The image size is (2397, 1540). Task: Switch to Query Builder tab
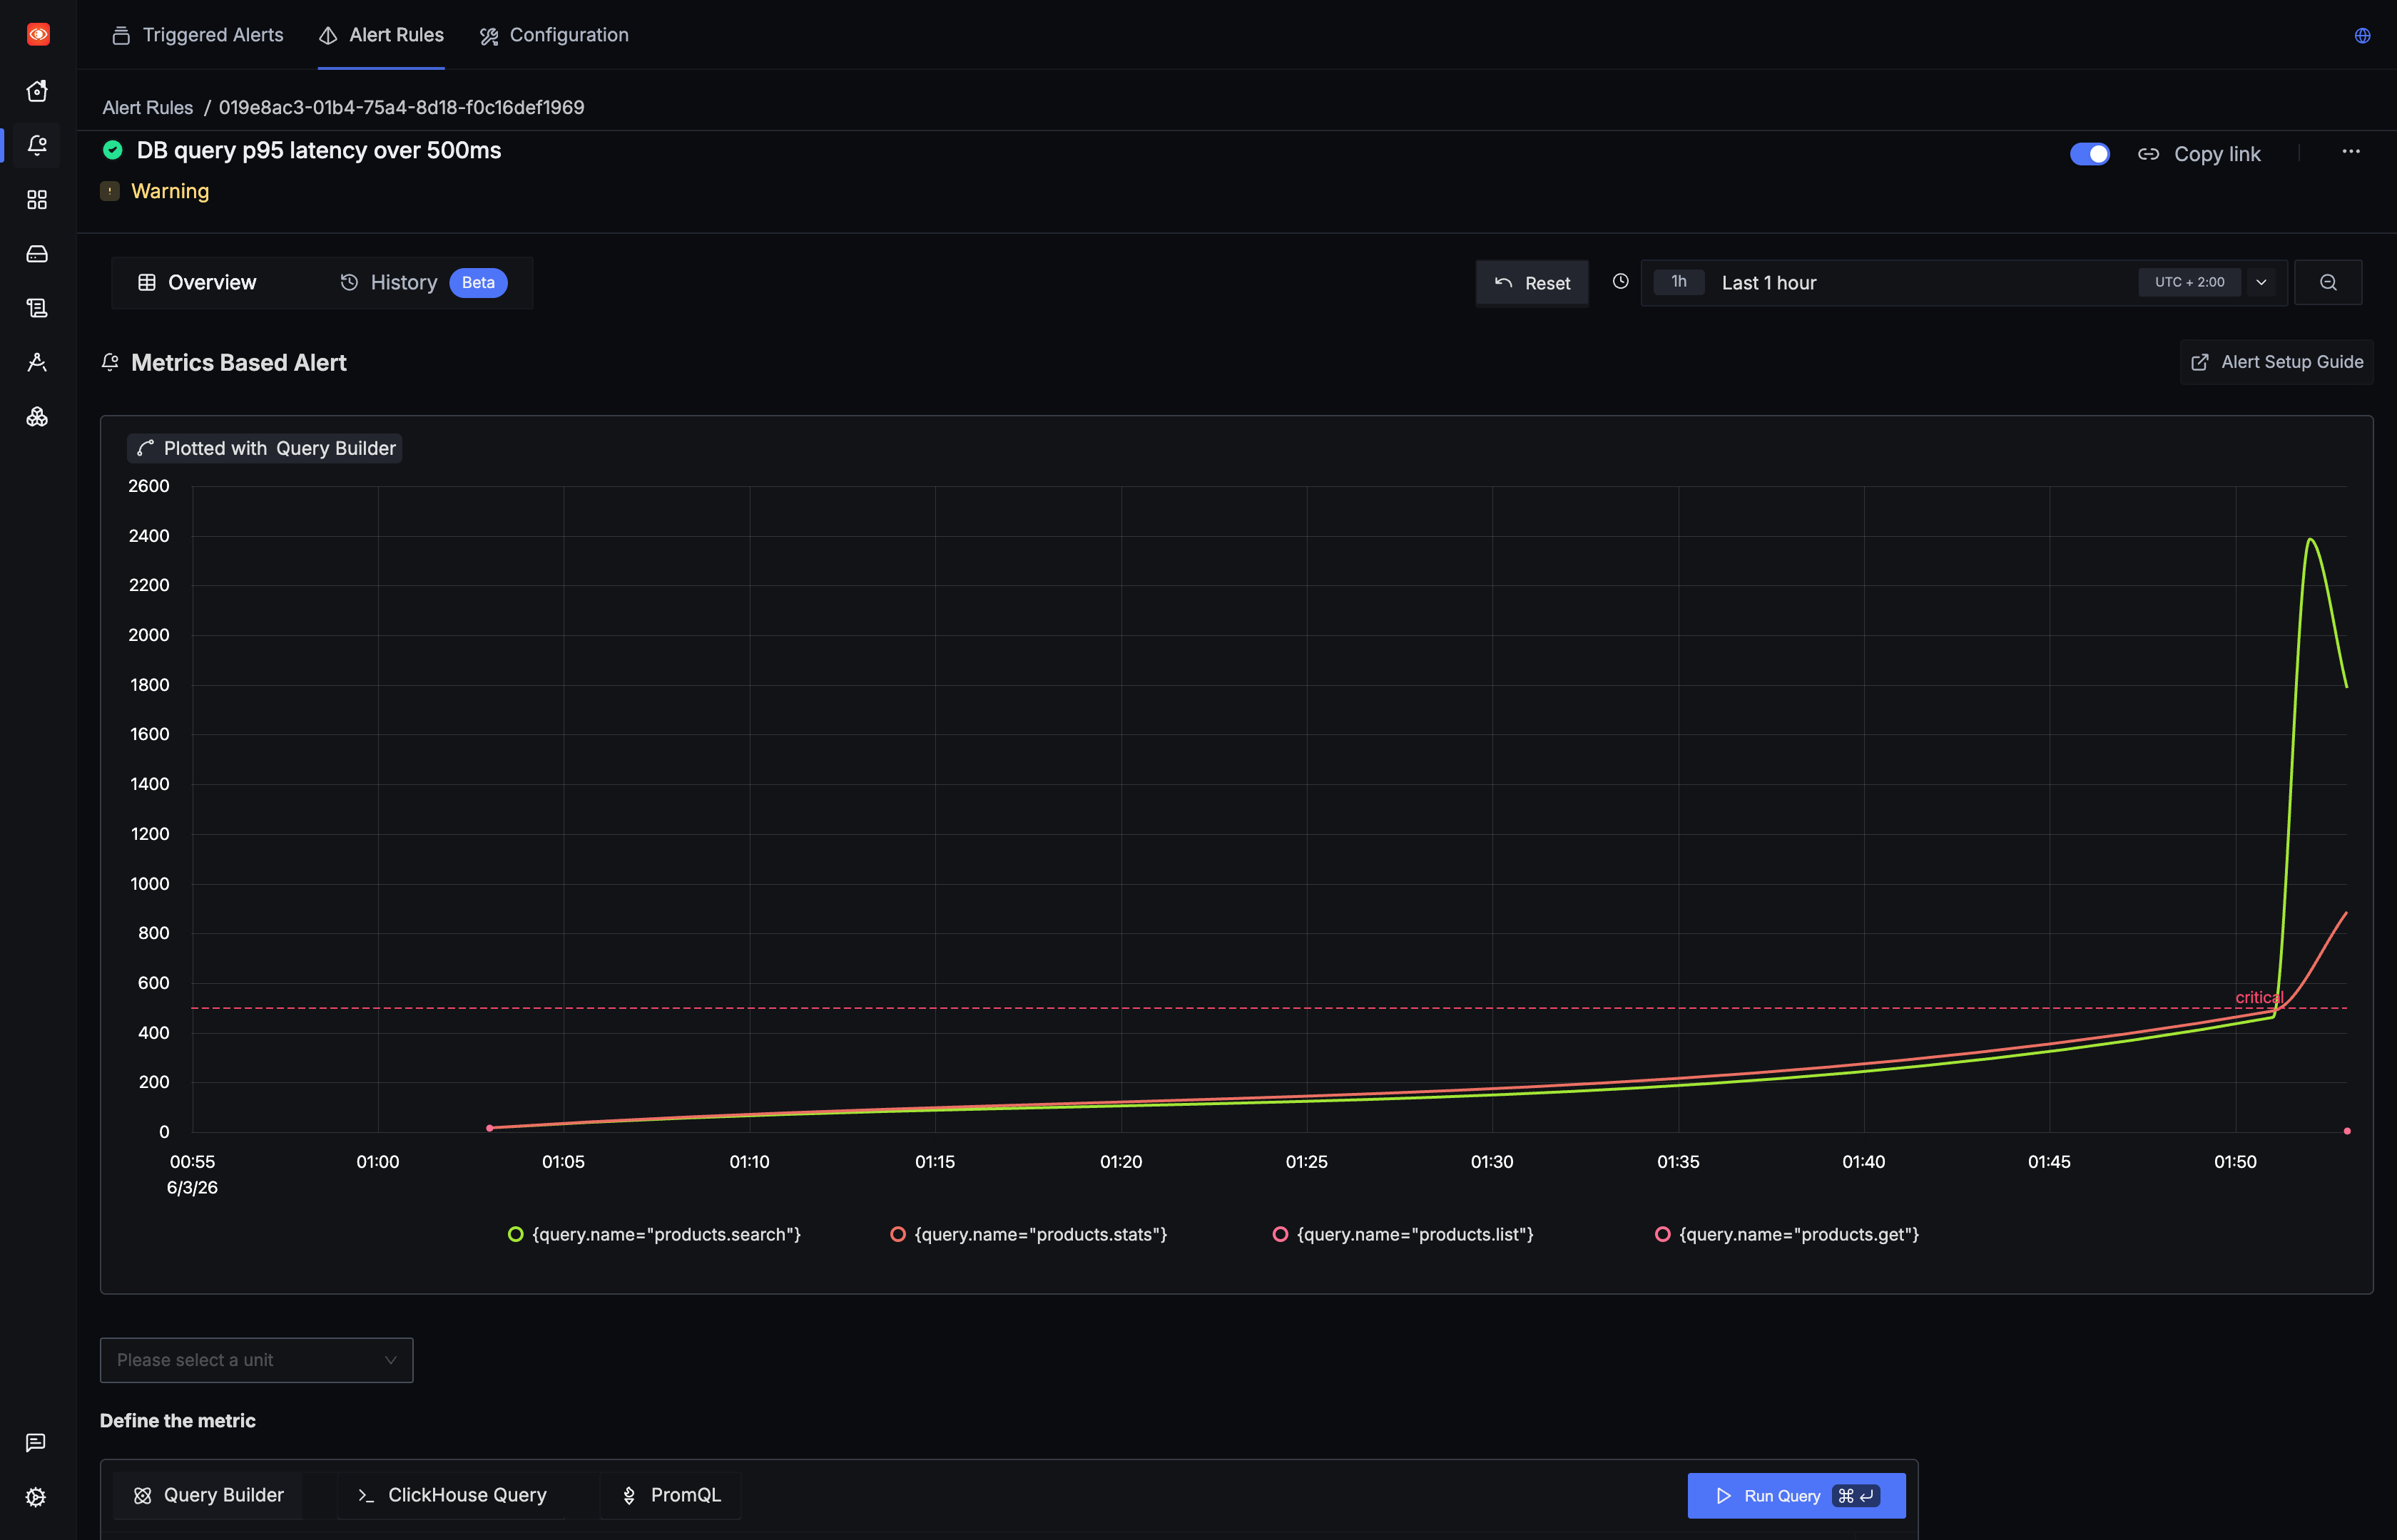[209, 1495]
